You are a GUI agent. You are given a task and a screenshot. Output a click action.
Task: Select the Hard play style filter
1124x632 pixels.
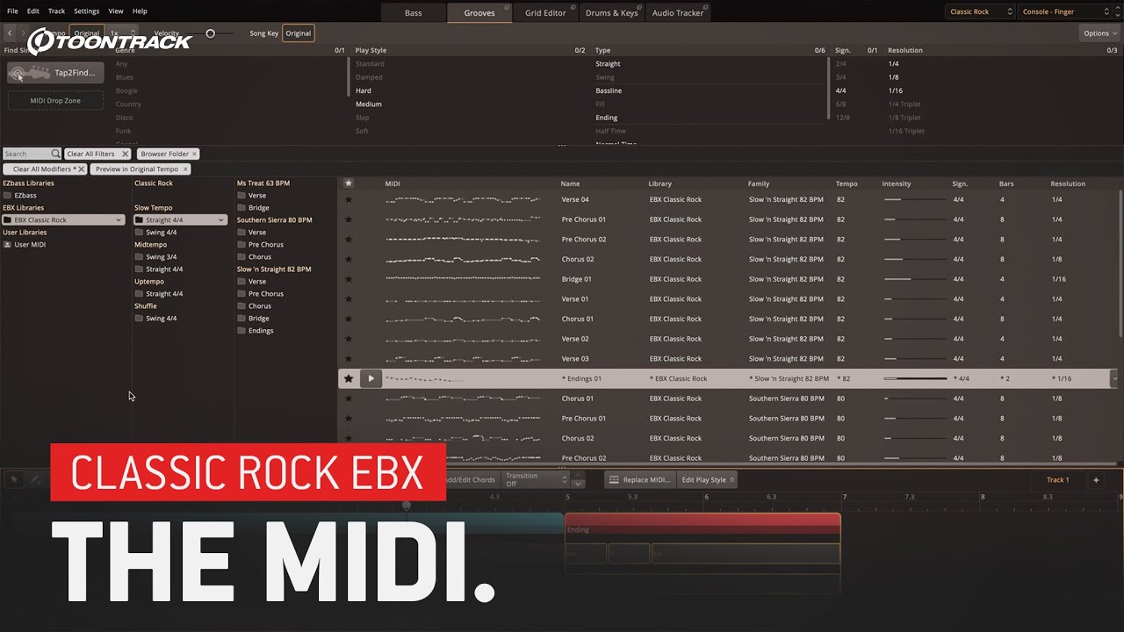(364, 90)
